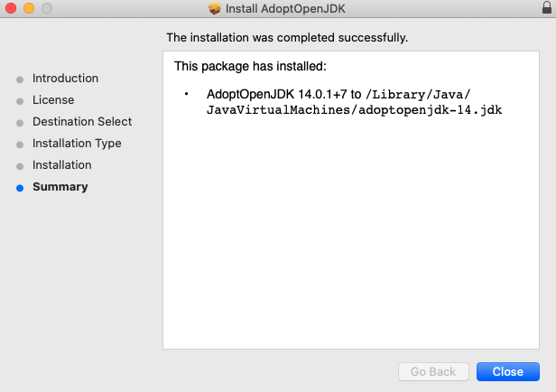This screenshot has height=392, width=556.
Task: Click the Go Back button
Action: pos(433,371)
